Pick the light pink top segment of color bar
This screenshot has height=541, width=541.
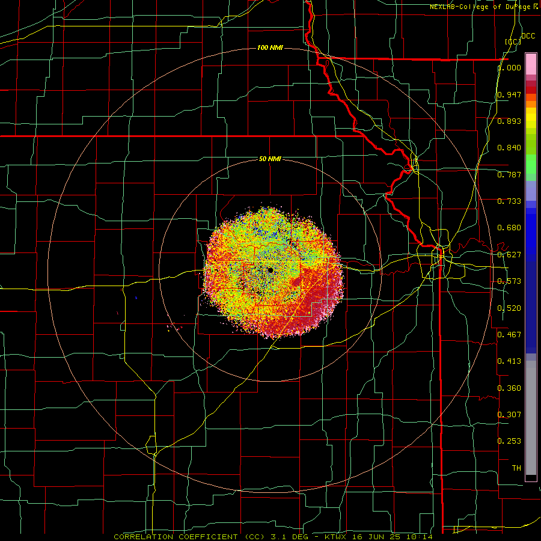(531, 64)
